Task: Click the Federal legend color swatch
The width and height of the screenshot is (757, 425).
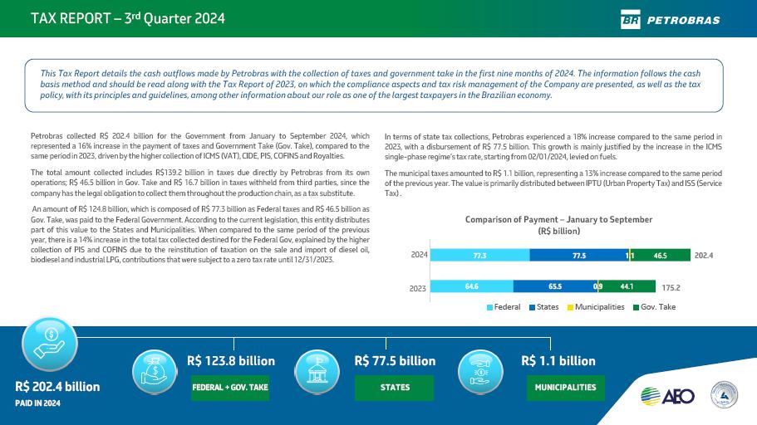Action: pos(489,307)
